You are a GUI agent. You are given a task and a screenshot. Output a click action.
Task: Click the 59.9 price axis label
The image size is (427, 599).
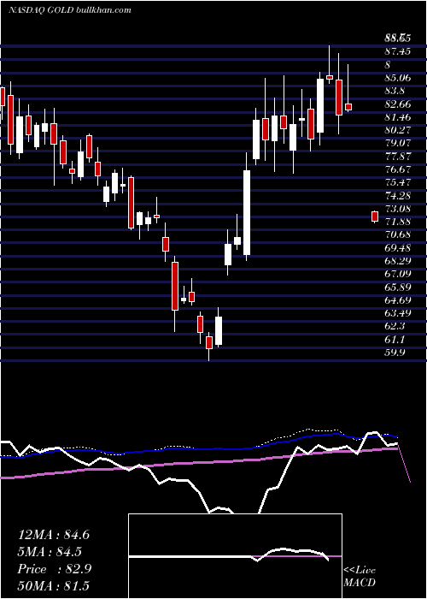click(395, 352)
